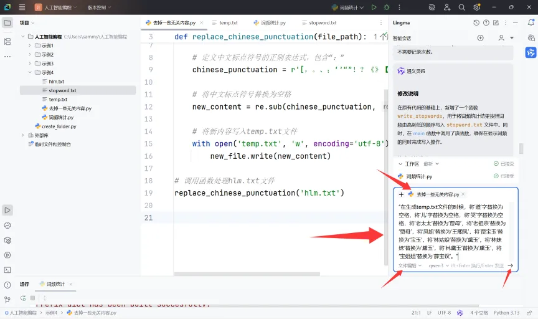
Task: Show more tool windows ellipsis
Action: pos(7,56)
